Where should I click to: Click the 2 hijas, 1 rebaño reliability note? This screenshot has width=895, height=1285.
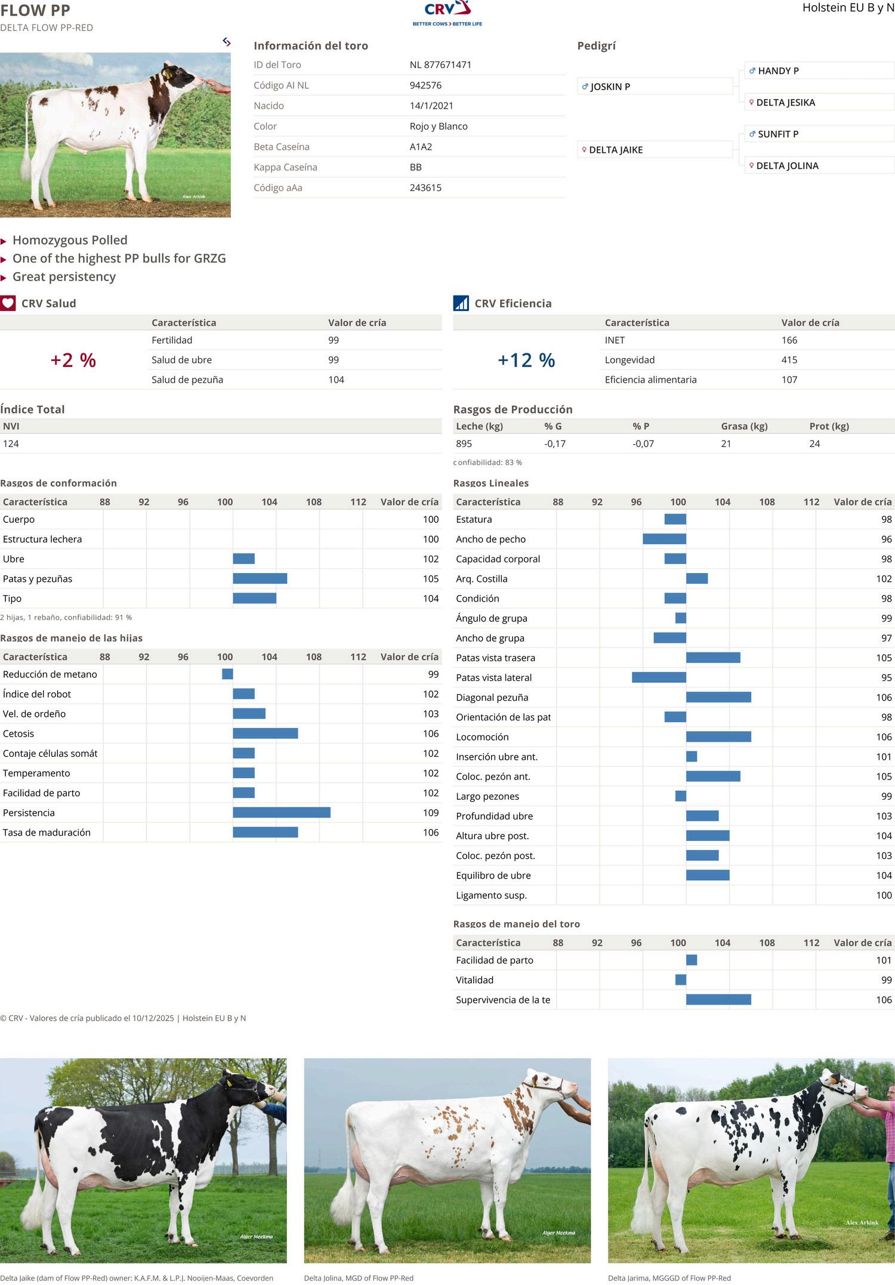click(66, 618)
